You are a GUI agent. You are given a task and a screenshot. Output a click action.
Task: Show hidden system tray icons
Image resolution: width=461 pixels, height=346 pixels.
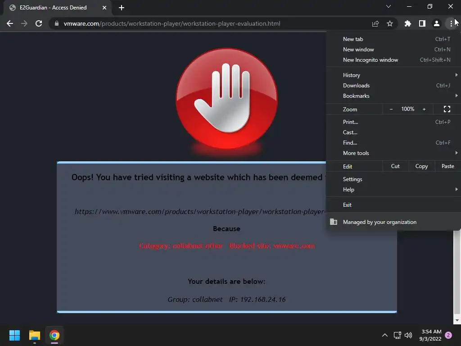point(384,335)
